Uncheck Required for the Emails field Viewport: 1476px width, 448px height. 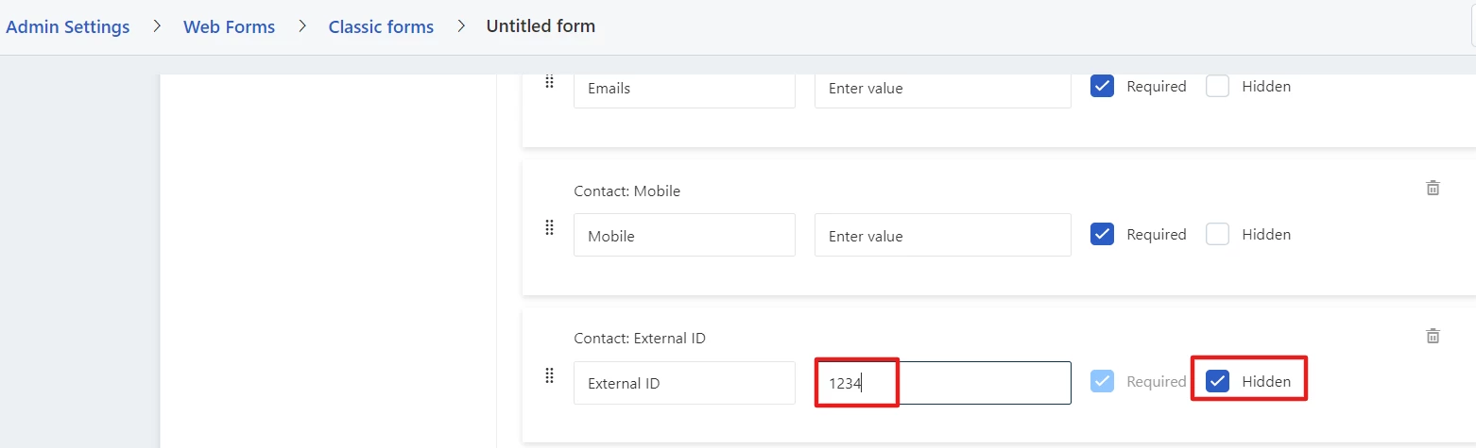click(x=1102, y=86)
